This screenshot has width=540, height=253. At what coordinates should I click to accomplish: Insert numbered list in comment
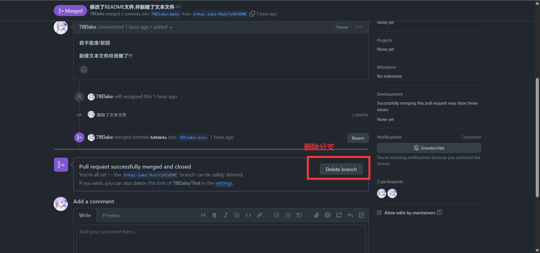(276, 215)
